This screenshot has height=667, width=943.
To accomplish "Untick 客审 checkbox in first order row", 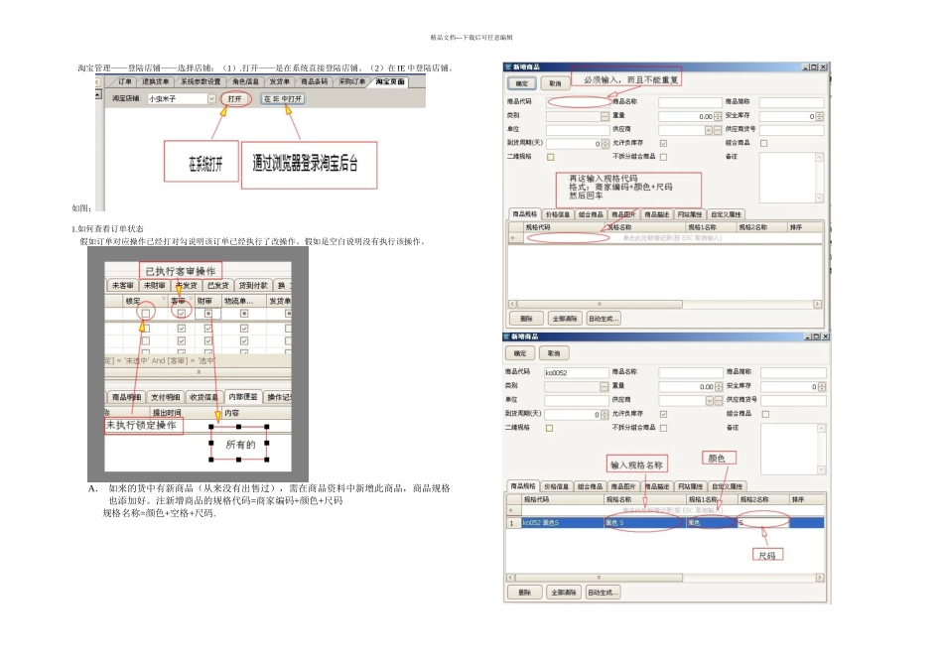I will coord(181,314).
